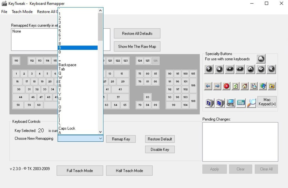Select Backspace in the dropdown list
Viewport: 288px width, 188px height.
(67, 65)
